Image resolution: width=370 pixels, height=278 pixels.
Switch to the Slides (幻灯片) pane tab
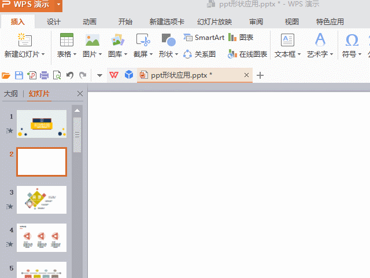(39, 94)
